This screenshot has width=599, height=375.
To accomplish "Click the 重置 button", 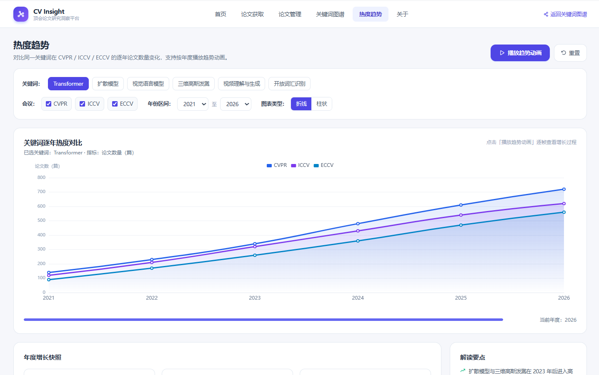I will pyautogui.click(x=570, y=53).
